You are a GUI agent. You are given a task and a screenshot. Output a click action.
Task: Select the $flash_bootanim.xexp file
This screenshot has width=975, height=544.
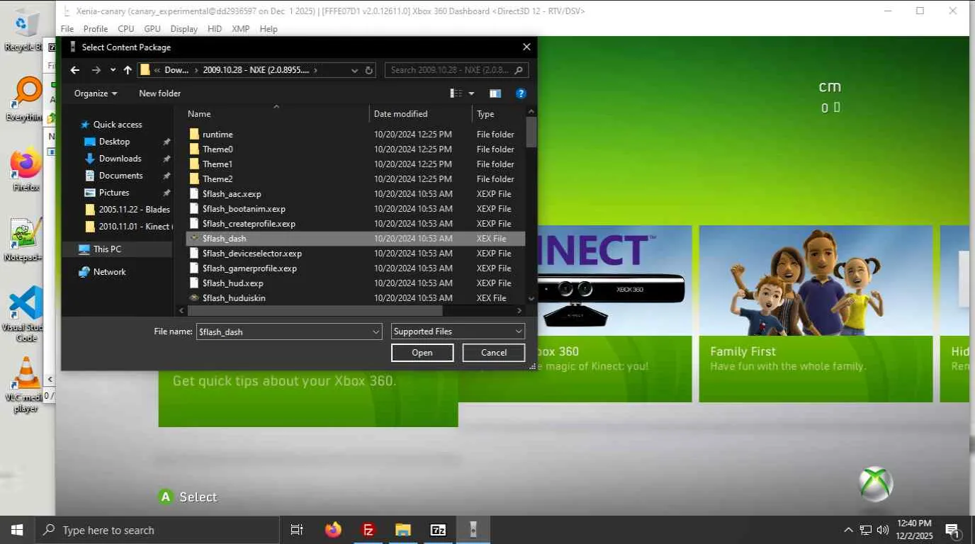(x=354, y=209)
